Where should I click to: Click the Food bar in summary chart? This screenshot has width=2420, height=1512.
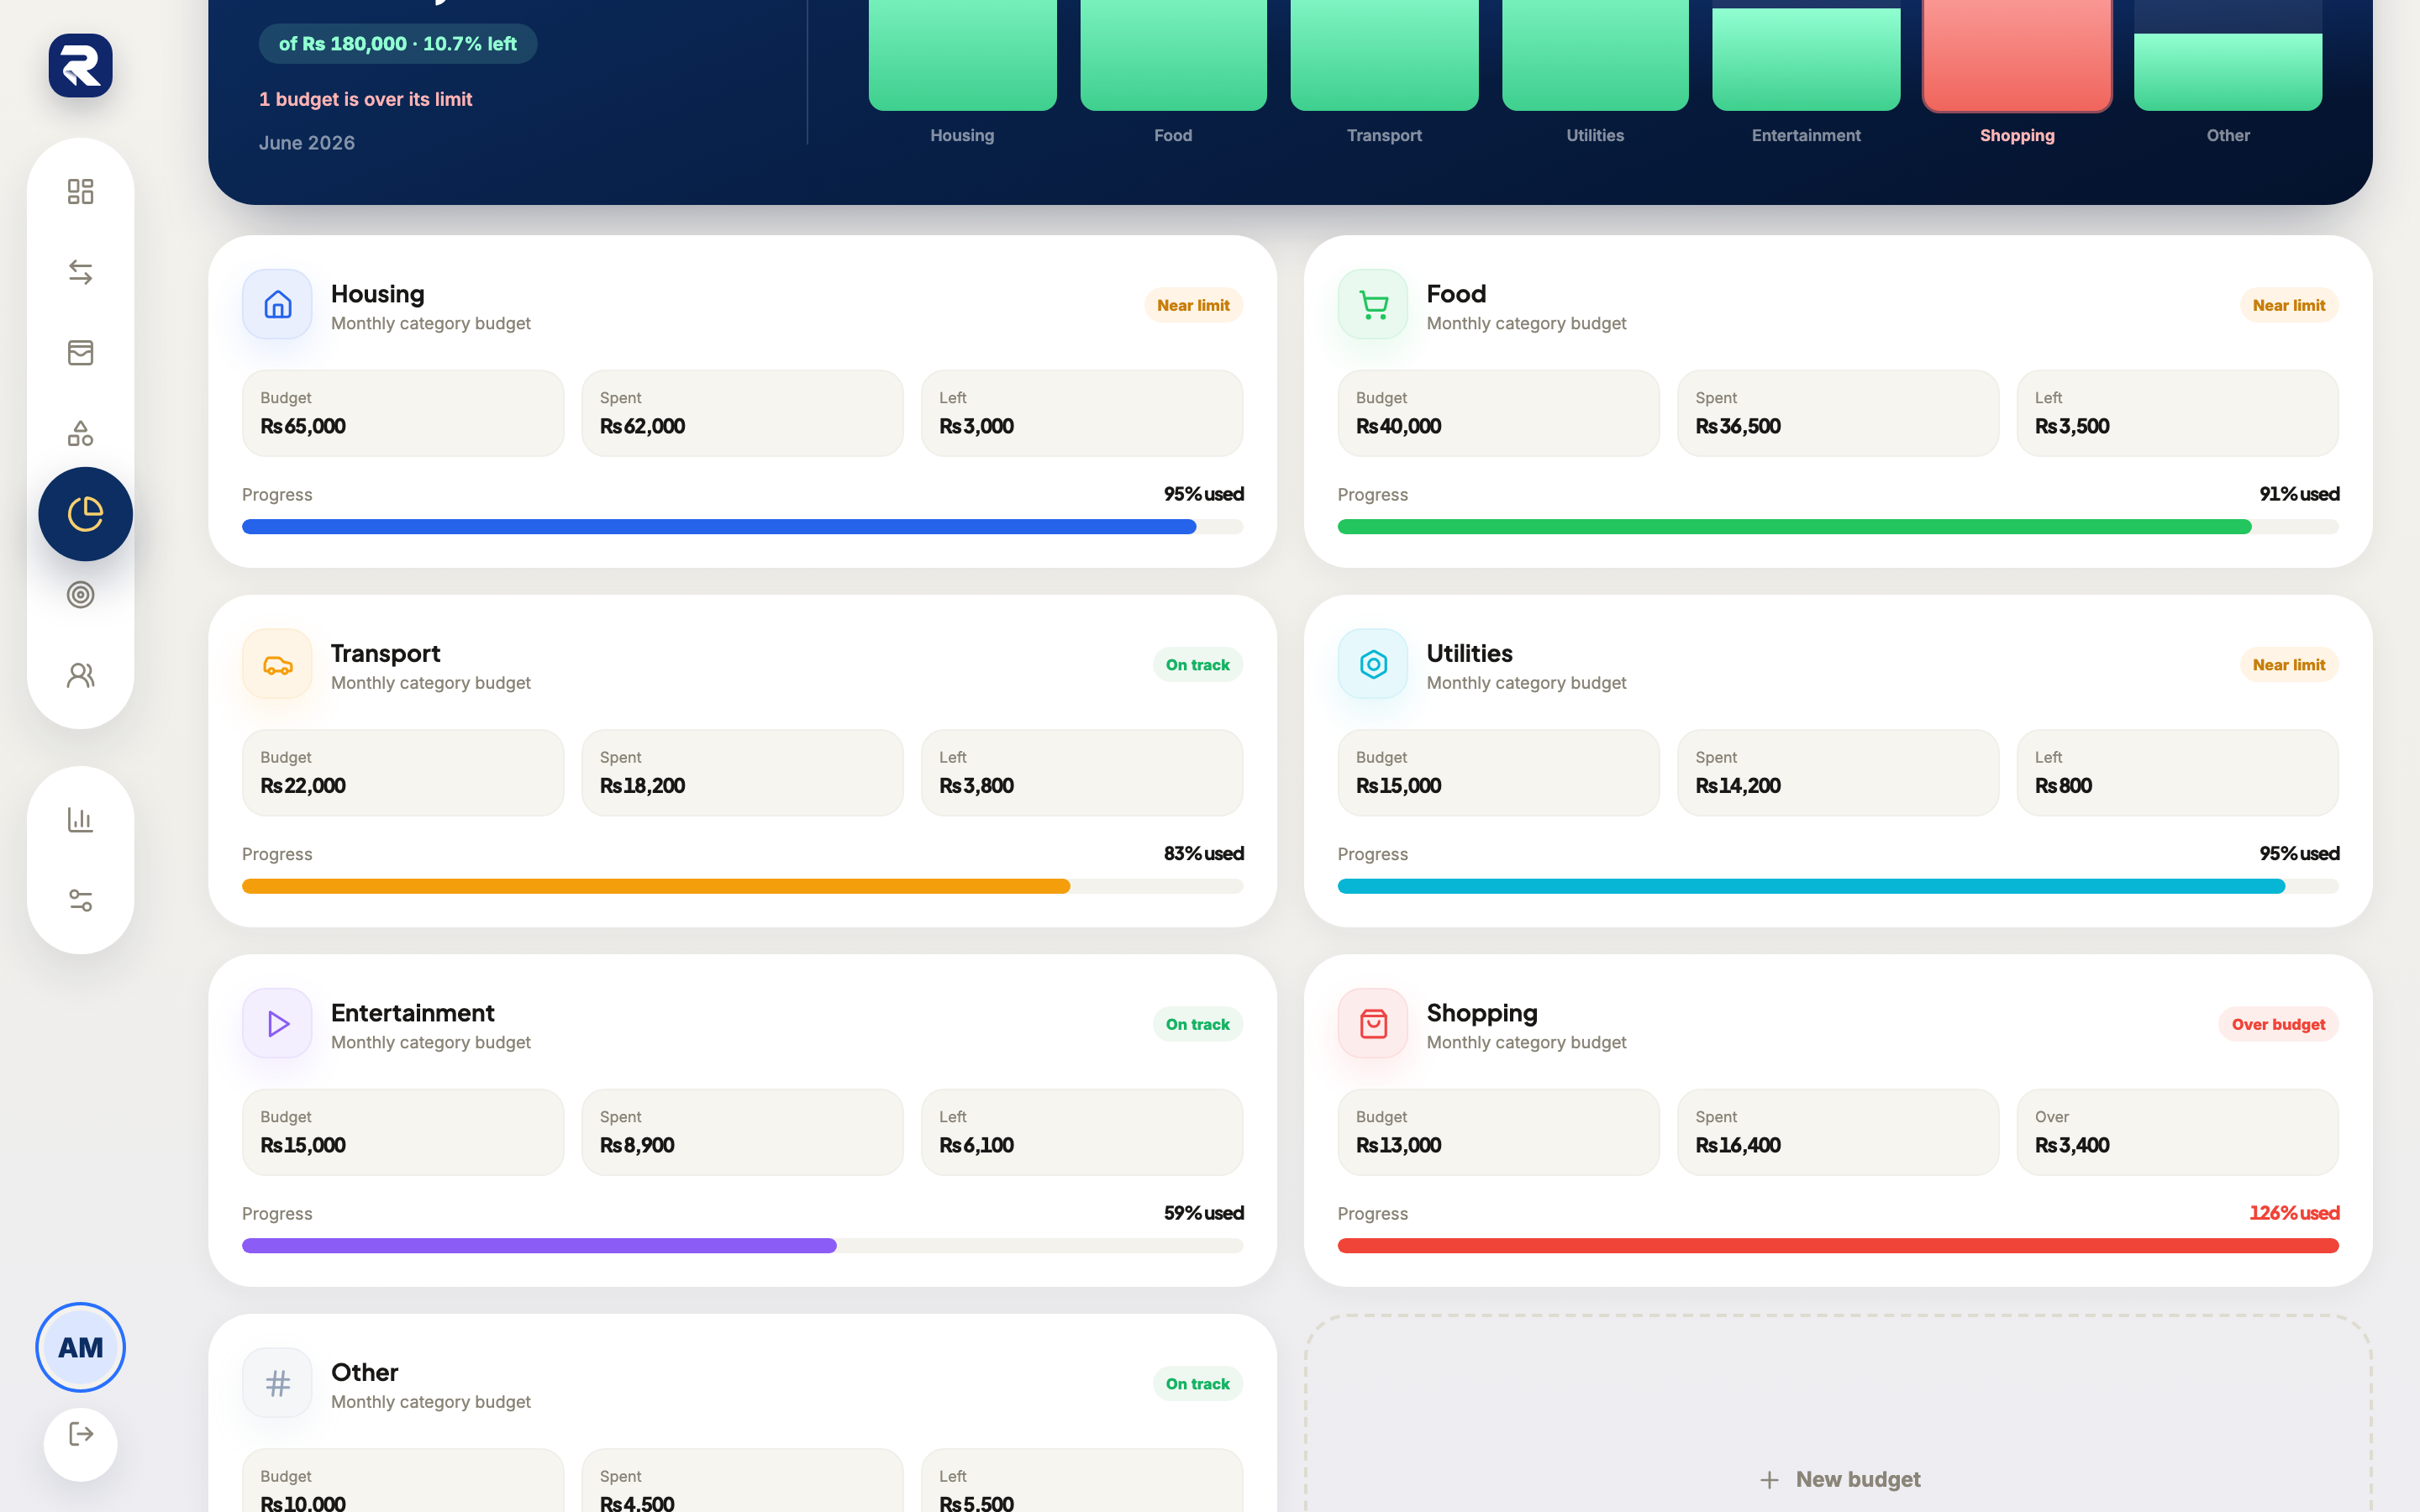pyautogui.click(x=1173, y=55)
